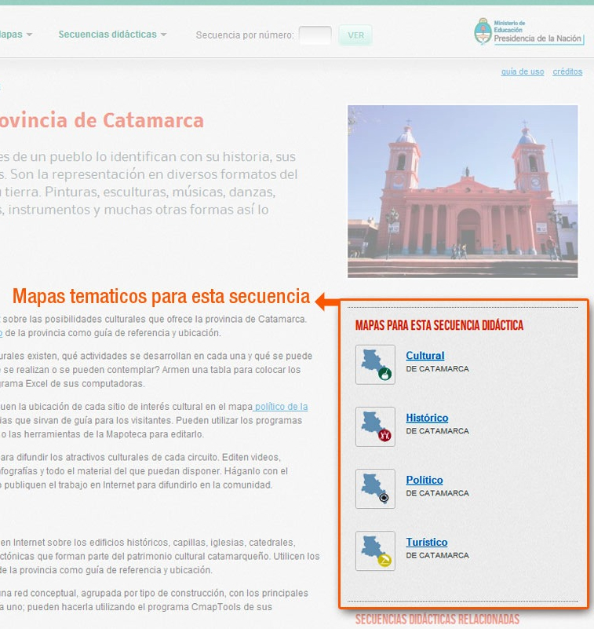Open the créditos link
The height and width of the screenshot is (629, 594).
[567, 71]
